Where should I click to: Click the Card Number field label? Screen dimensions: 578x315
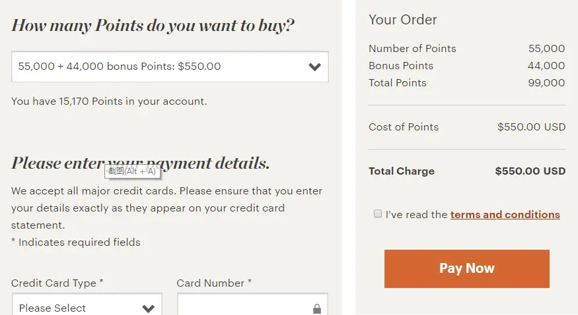click(x=214, y=283)
